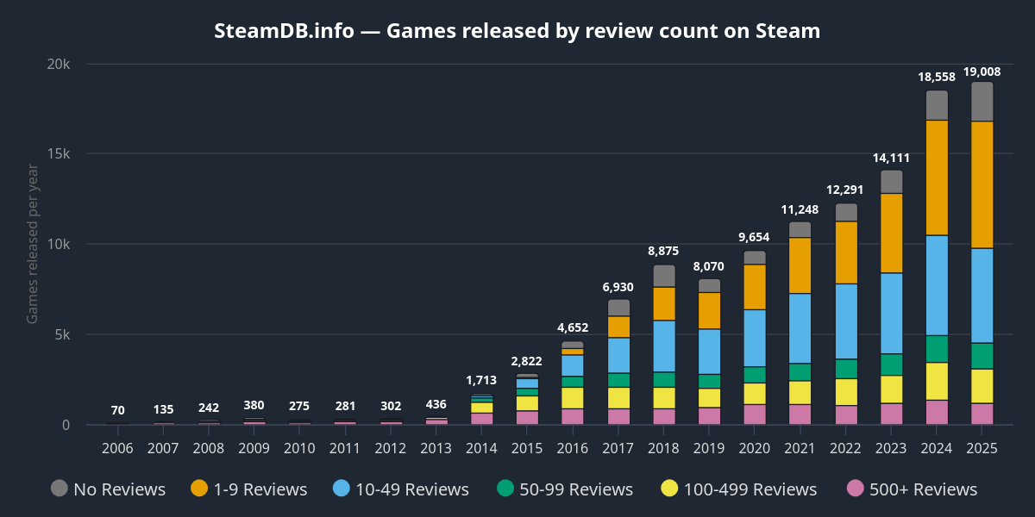Click the 2019 green 50-99 Reviews segment

pos(709,381)
